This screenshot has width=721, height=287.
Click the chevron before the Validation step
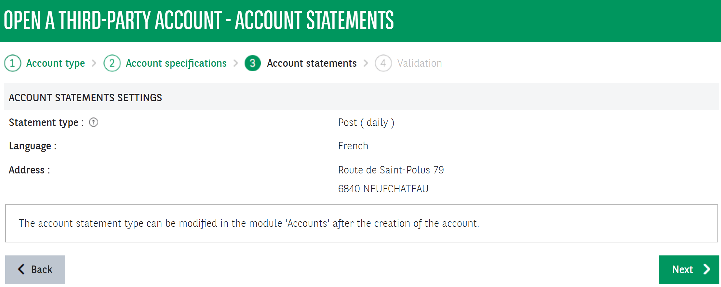(366, 63)
